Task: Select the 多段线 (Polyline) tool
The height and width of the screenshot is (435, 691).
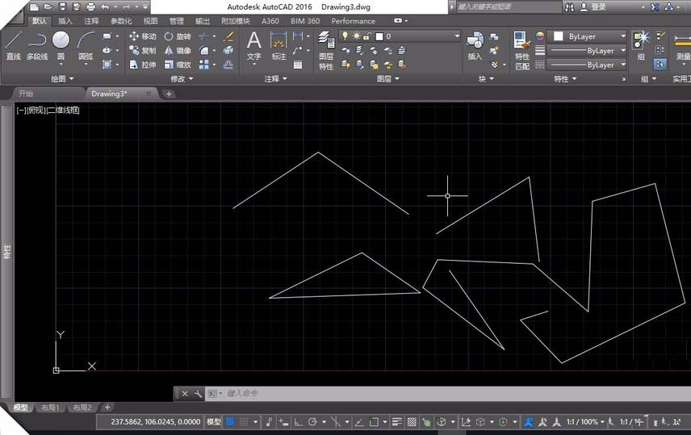Action: coord(37,44)
